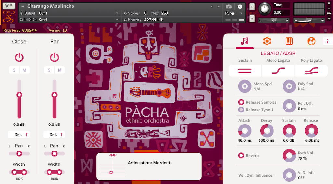Click the Close mic Pan slider knob
The image size is (333, 184).
coord(19,153)
